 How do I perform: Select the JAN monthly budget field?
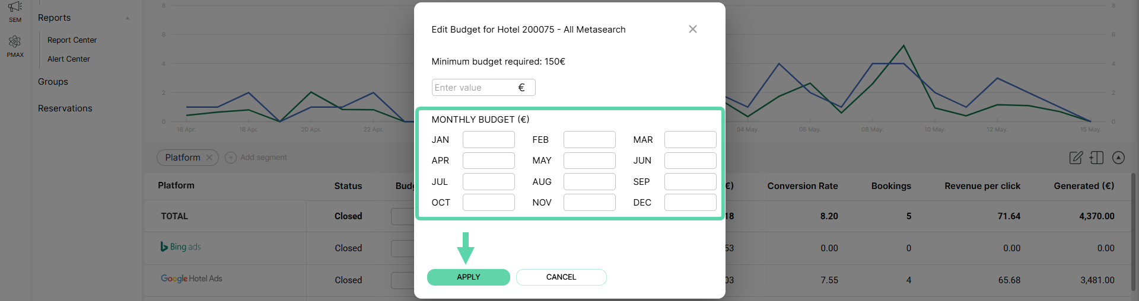point(489,140)
